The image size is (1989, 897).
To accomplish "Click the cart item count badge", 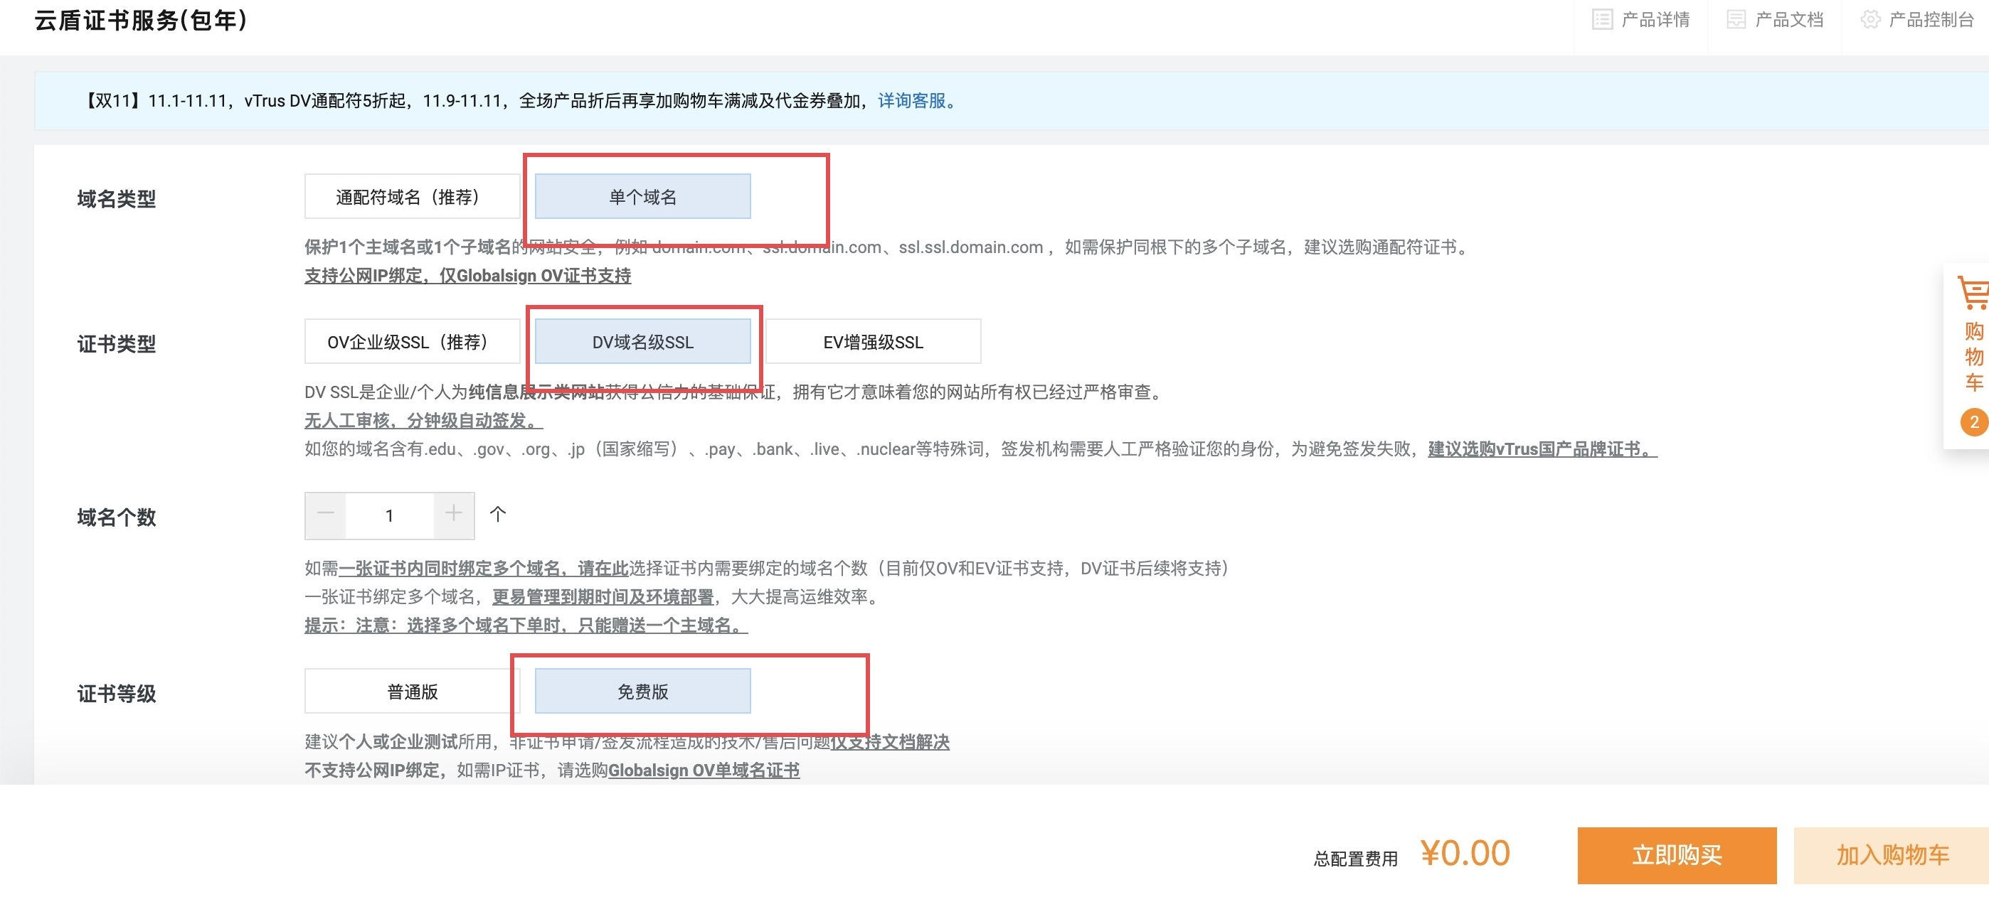I will (x=1973, y=422).
